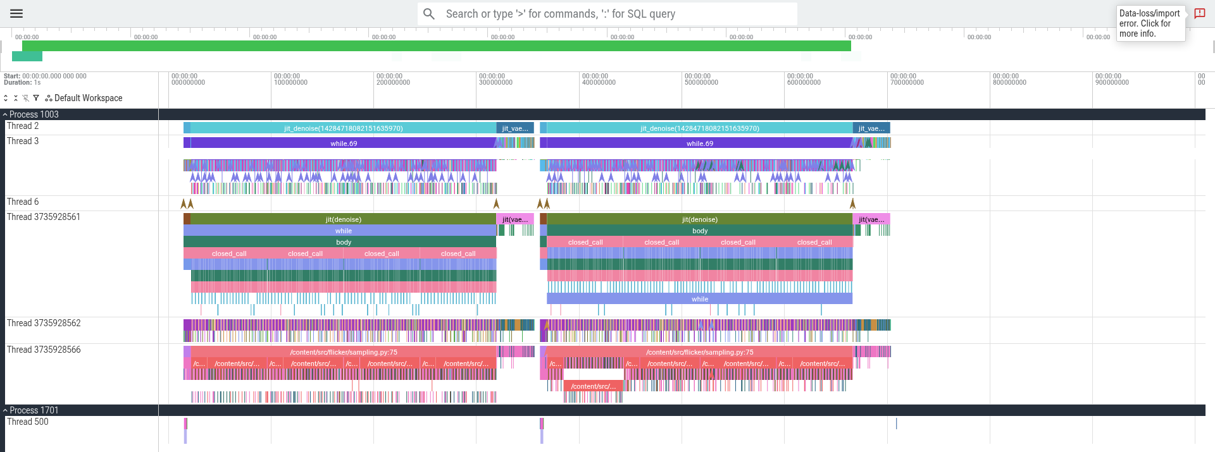This screenshot has height=452, width=1215.
Task: Click the search magnifier icon
Action: pyautogui.click(x=429, y=14)
